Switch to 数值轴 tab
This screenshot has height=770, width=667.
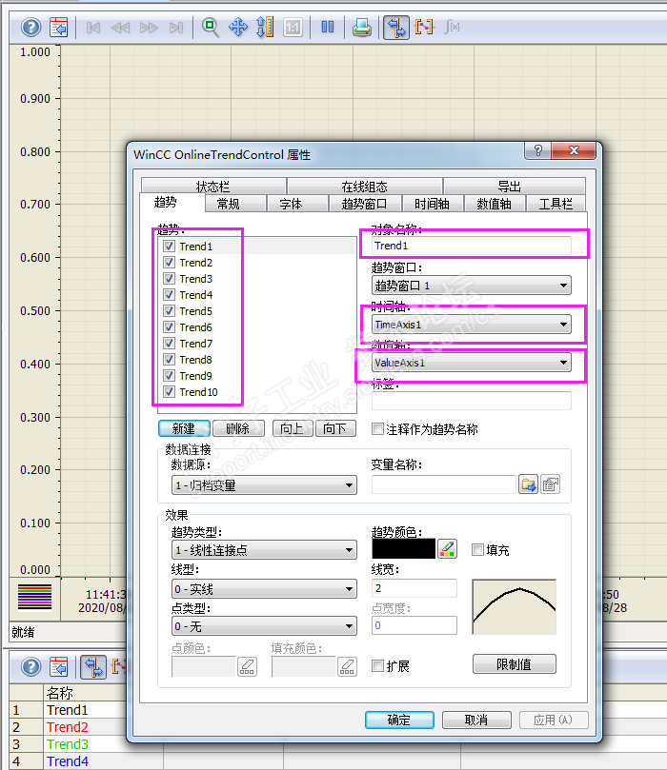pos(494,204)
